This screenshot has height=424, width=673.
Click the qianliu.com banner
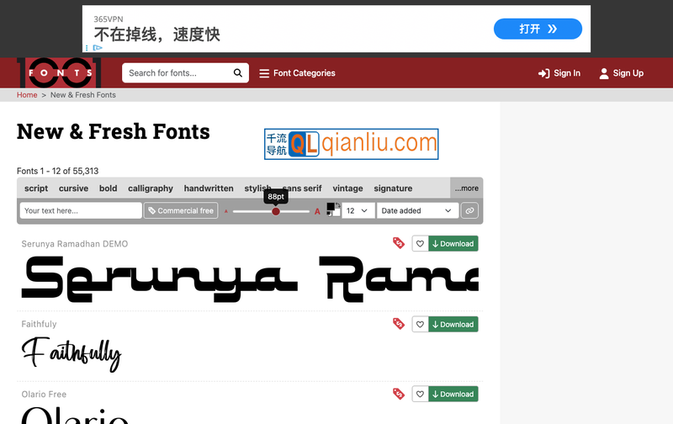click(x=351, y=144)
